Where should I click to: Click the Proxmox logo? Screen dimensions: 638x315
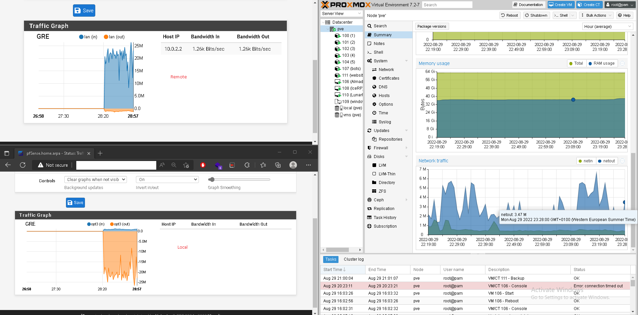click(345, 5)
